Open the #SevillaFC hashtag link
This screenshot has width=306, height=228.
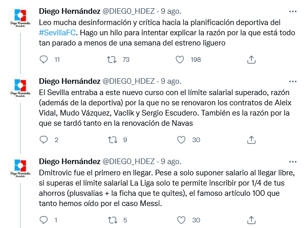(x=57, y=33)
